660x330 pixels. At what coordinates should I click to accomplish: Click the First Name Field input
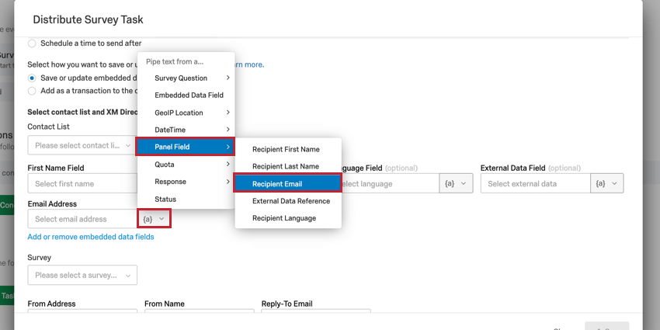tap(82, 184)
